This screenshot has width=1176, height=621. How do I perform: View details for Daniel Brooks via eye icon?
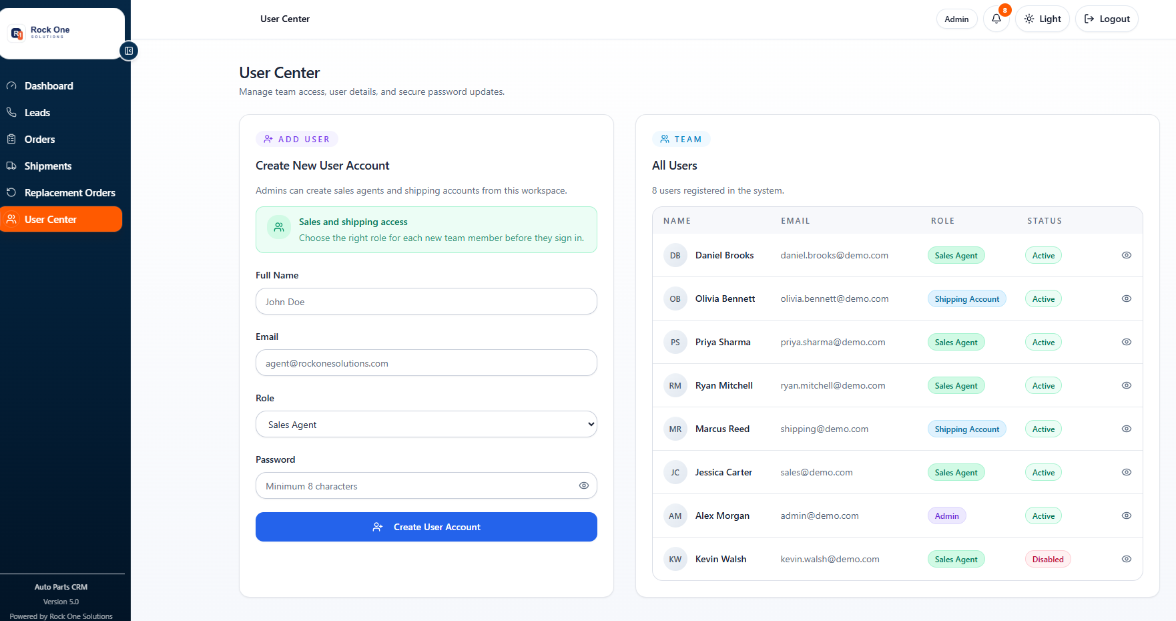click(1127, 255)
